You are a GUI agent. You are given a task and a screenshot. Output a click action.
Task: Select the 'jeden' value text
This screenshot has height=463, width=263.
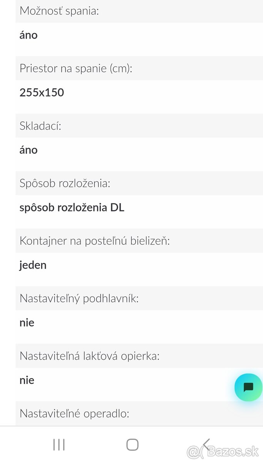[33, 265]
